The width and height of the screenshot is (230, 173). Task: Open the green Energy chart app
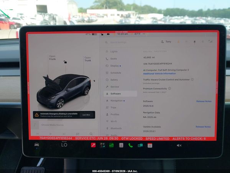(112, 145)
